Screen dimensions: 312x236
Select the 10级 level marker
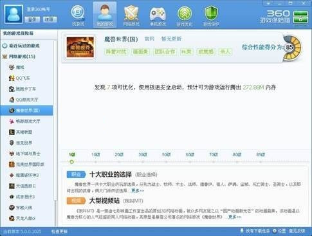[x=96, y=154]
